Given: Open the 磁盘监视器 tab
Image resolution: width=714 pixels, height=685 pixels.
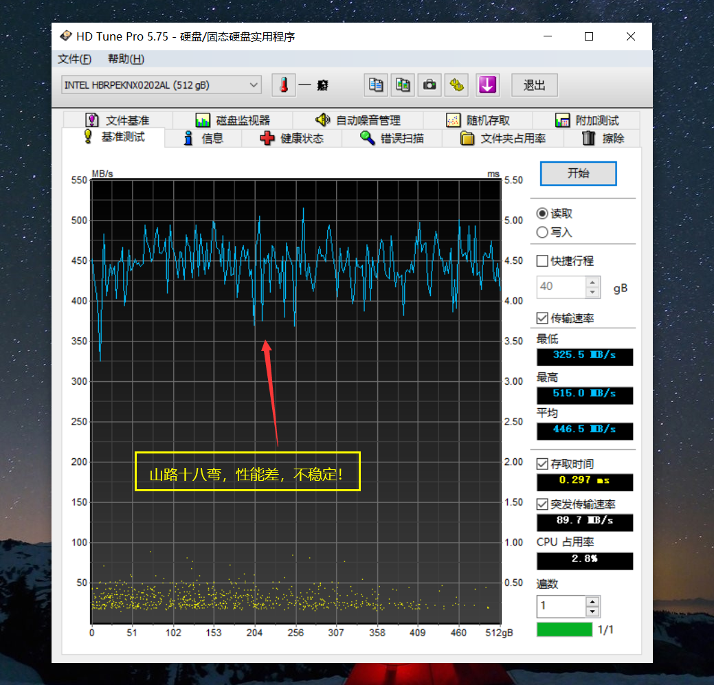Looking at the screenshot, I should click(x=233, y=120).
